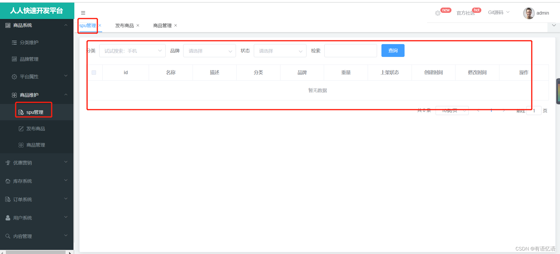The height and width of the screenshot is (254, 560).
Task: Click the admin user name
Action: pyautogui.click(x=543, y=13)
